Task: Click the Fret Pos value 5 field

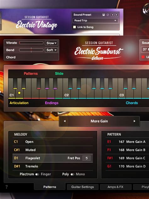Action: coord(86,158)
